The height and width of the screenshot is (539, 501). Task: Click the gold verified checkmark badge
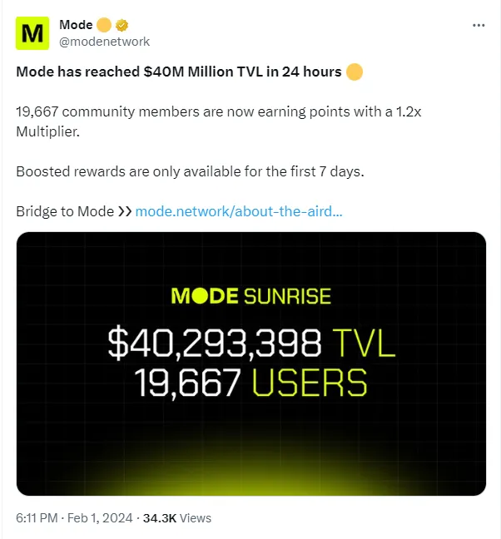click(122, 25)
